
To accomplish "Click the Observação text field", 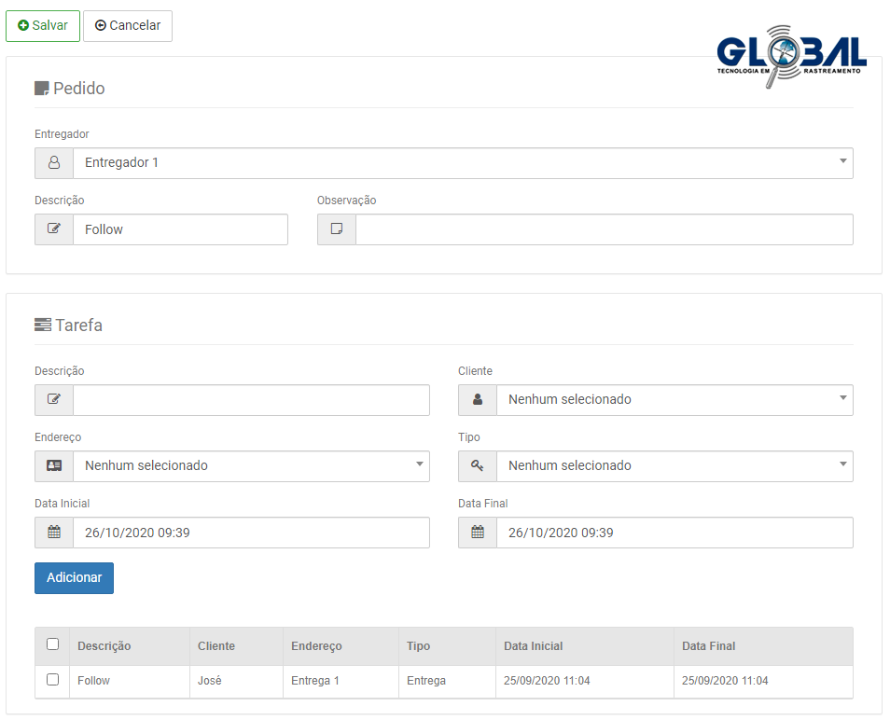I will (604, 229).
